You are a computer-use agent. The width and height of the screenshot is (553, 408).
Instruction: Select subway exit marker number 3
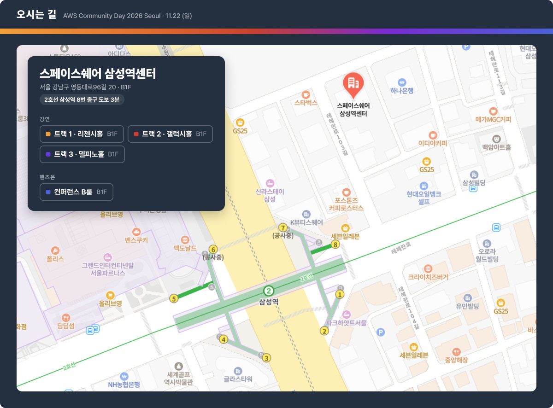(266, 358)
